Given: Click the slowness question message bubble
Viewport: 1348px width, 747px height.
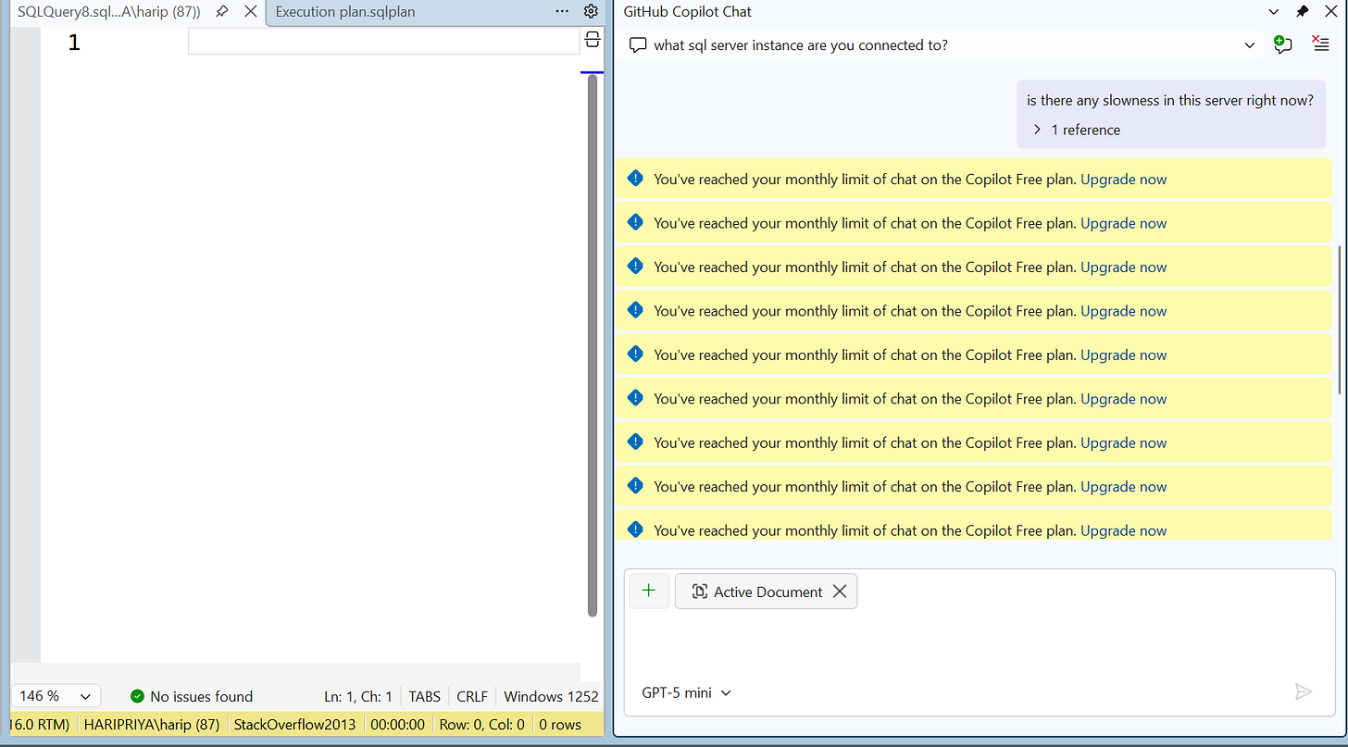Looking at the screenshot, I should (x=1170, y=114).
